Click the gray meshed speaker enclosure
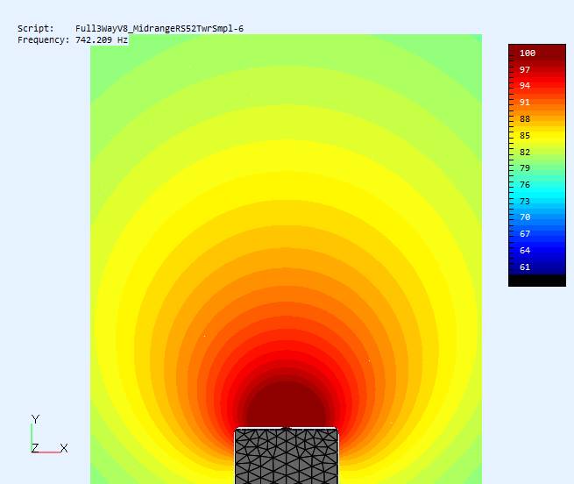 (287, 456)
